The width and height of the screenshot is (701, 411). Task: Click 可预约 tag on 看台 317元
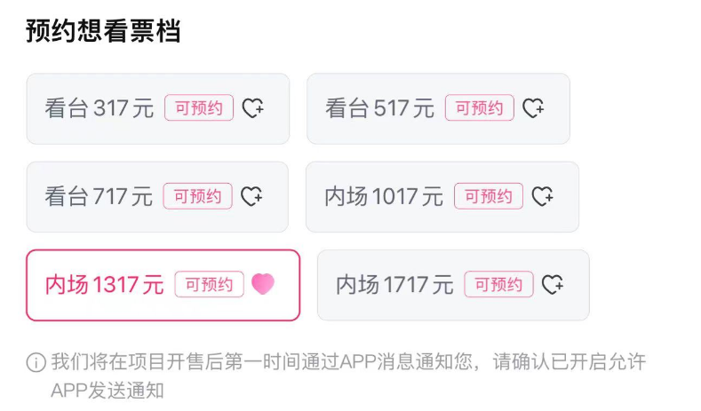point(199,107)
